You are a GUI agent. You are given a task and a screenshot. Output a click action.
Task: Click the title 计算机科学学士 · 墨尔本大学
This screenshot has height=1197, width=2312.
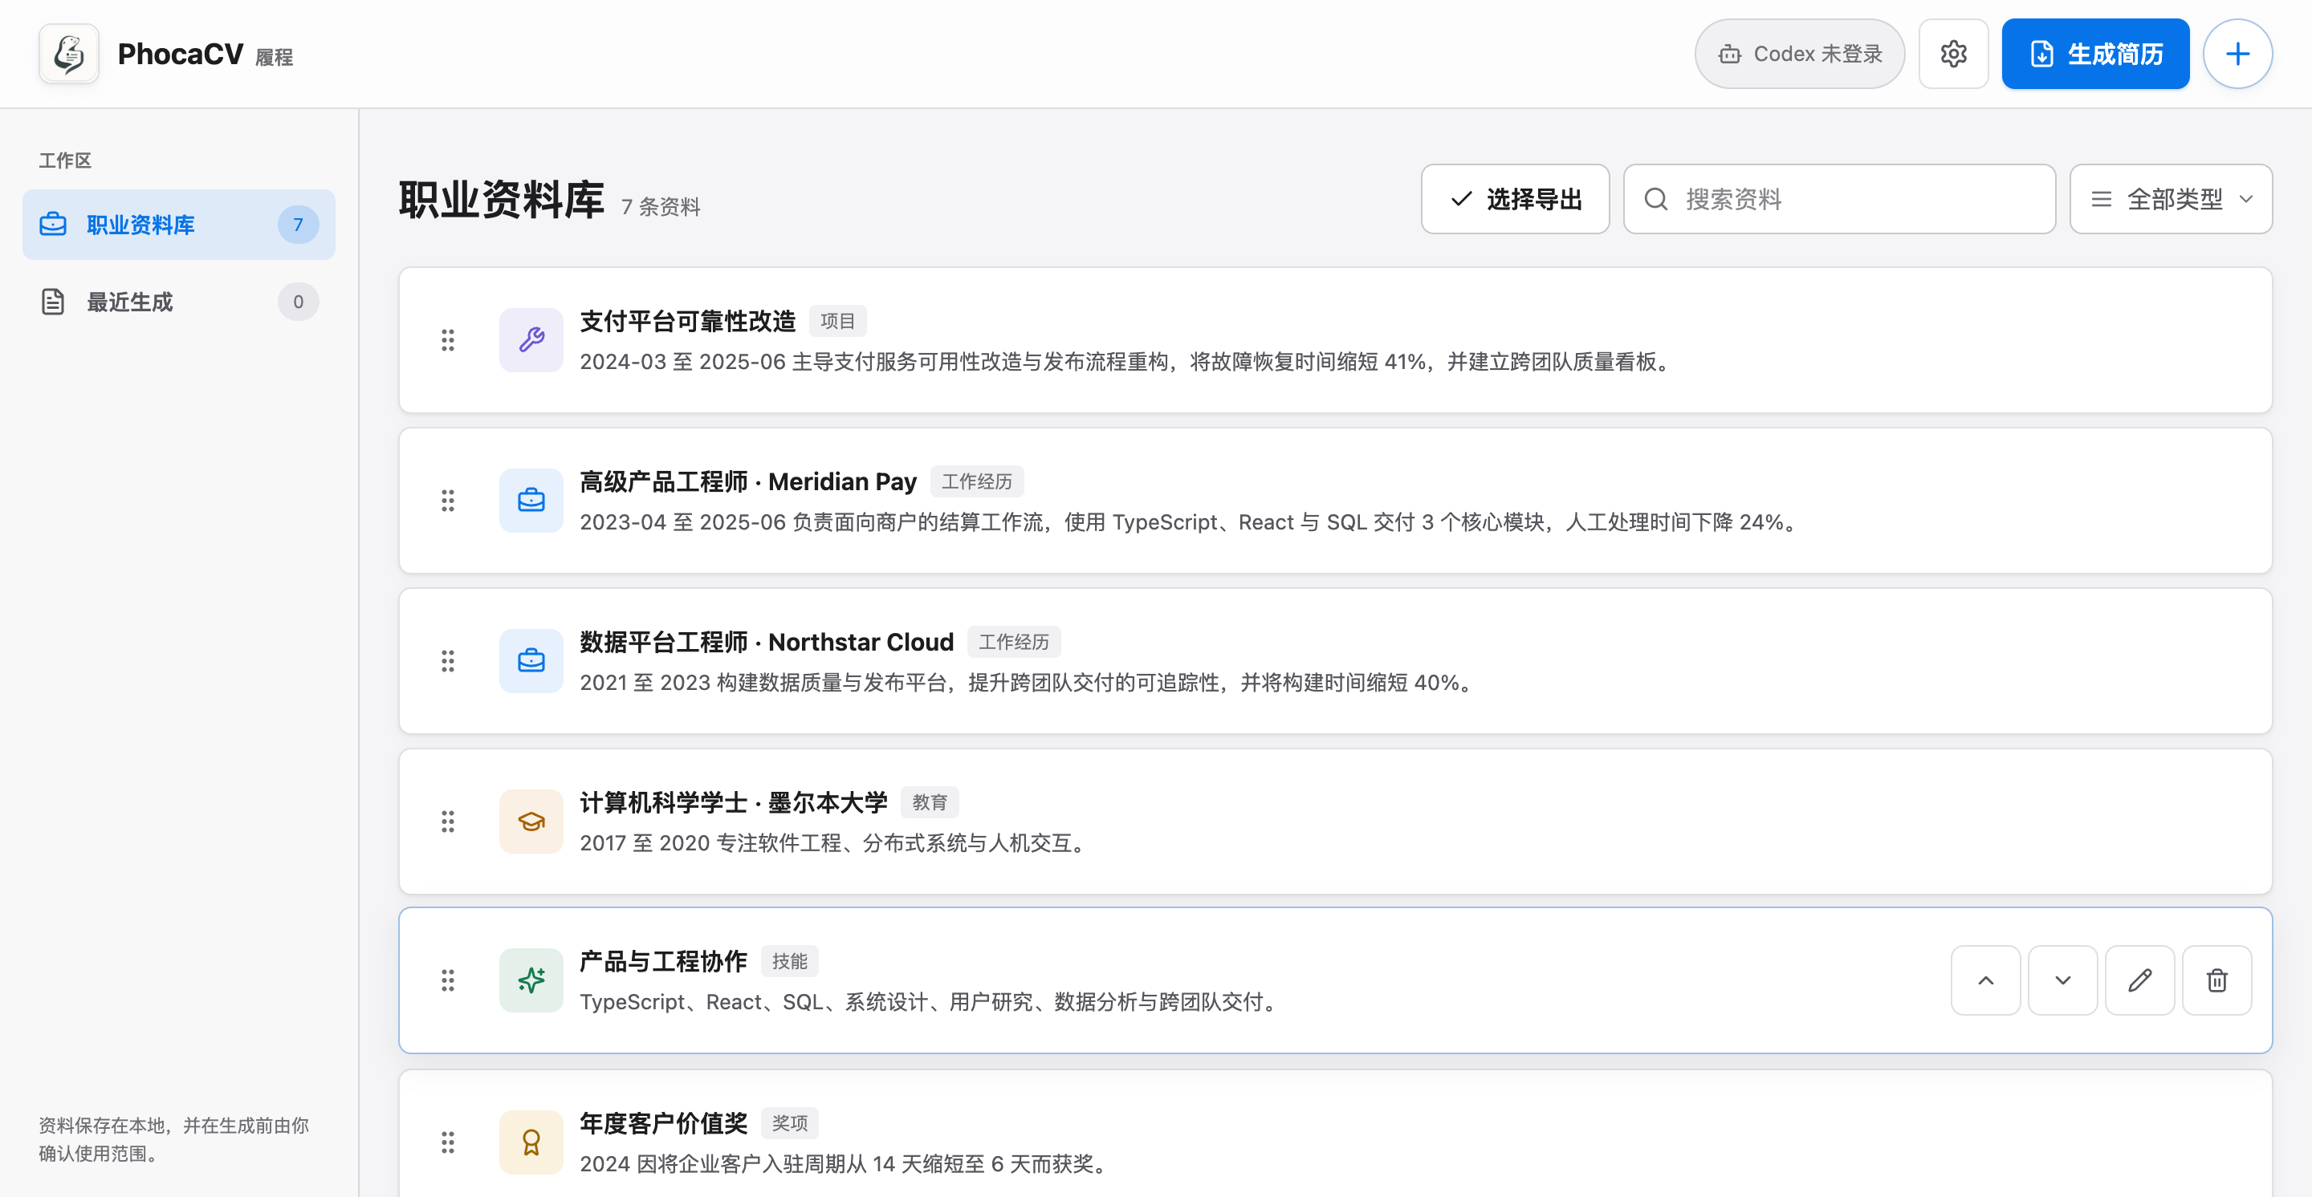(x=733, y=802)
